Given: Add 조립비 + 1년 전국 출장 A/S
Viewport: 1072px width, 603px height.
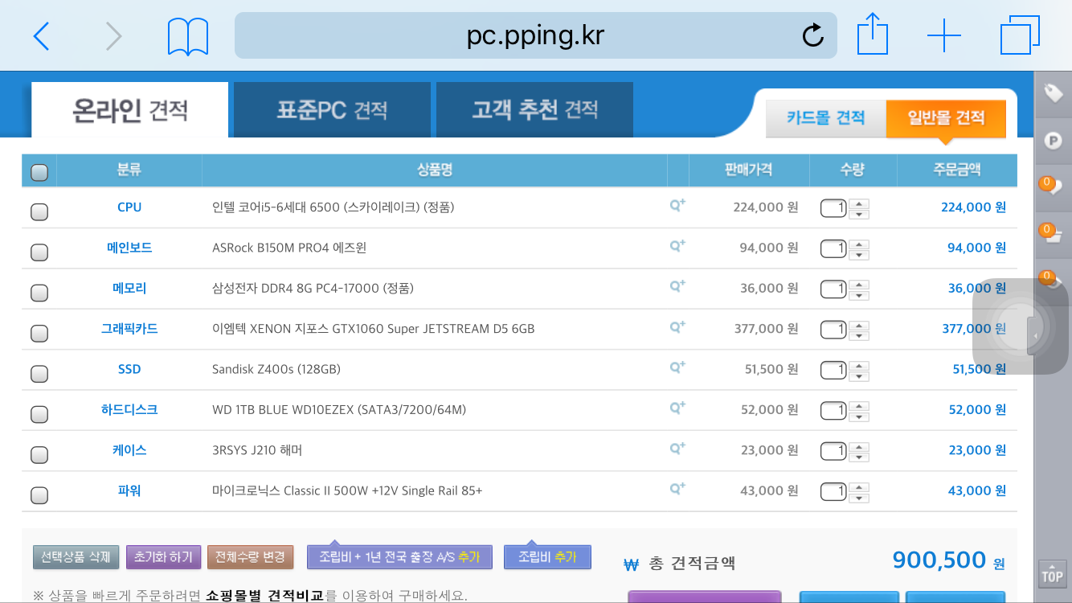Looking at the screenshot, I should pos(399,556).
